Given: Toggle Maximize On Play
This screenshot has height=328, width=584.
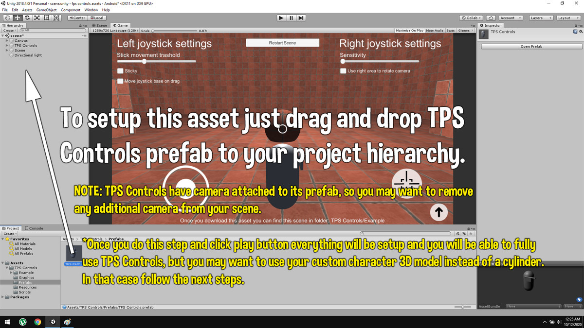Looking at the screenshot, I should [409, 31].
